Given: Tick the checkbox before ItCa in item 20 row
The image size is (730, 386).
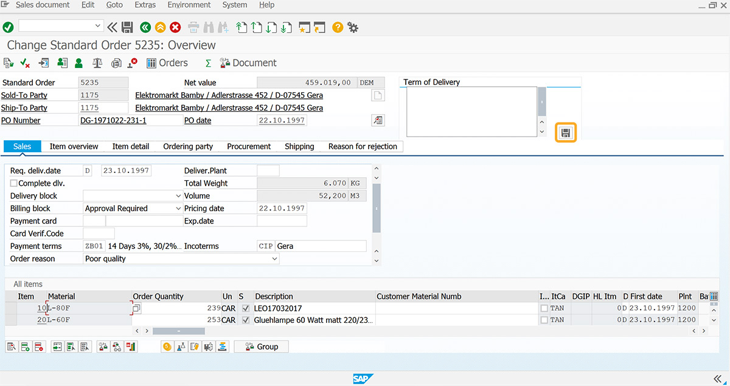Looking at the screenshot, I should (544, 320).
